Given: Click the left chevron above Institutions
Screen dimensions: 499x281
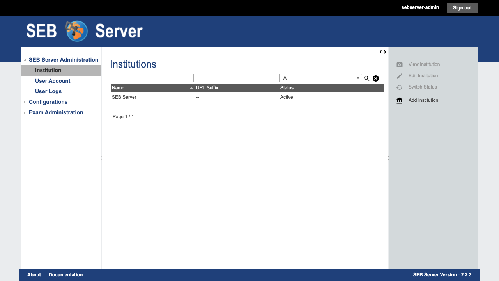Looking at the screenshot, I should tap(380, 52).
